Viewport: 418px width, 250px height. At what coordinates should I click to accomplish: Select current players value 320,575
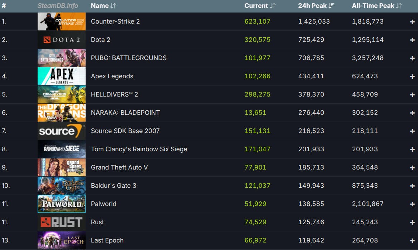[258, 40]
